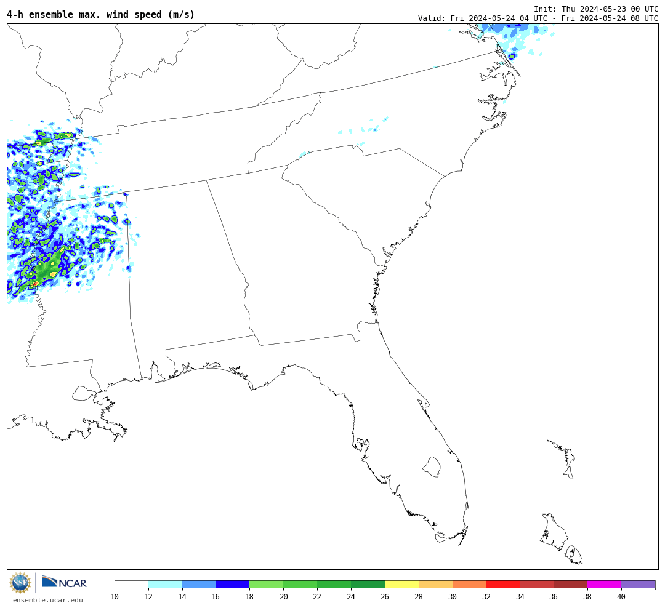Image resolution: width=665 pixels, height=608 pixels.
Task: Pick the orange 30-32 colorbar segment
Action: coord(469,585)
